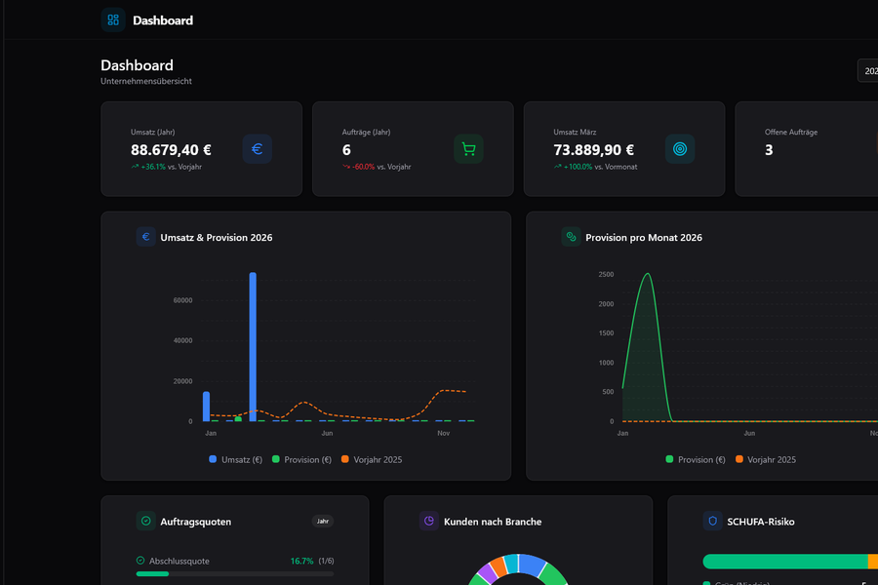Click the +36.1% vs. Vorjahr text

tap(171, 167)
